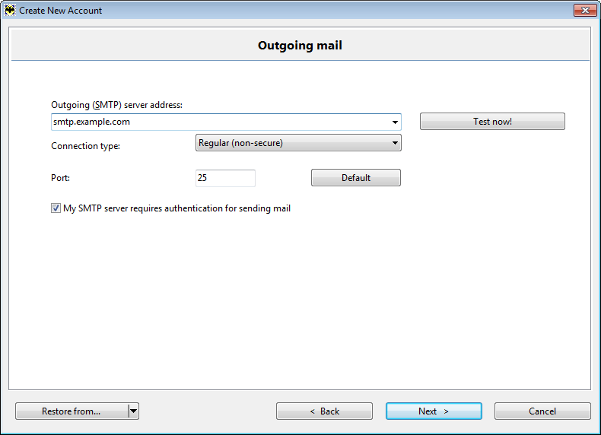Click the Create New Account window title
601x435 pixels.
61,11
